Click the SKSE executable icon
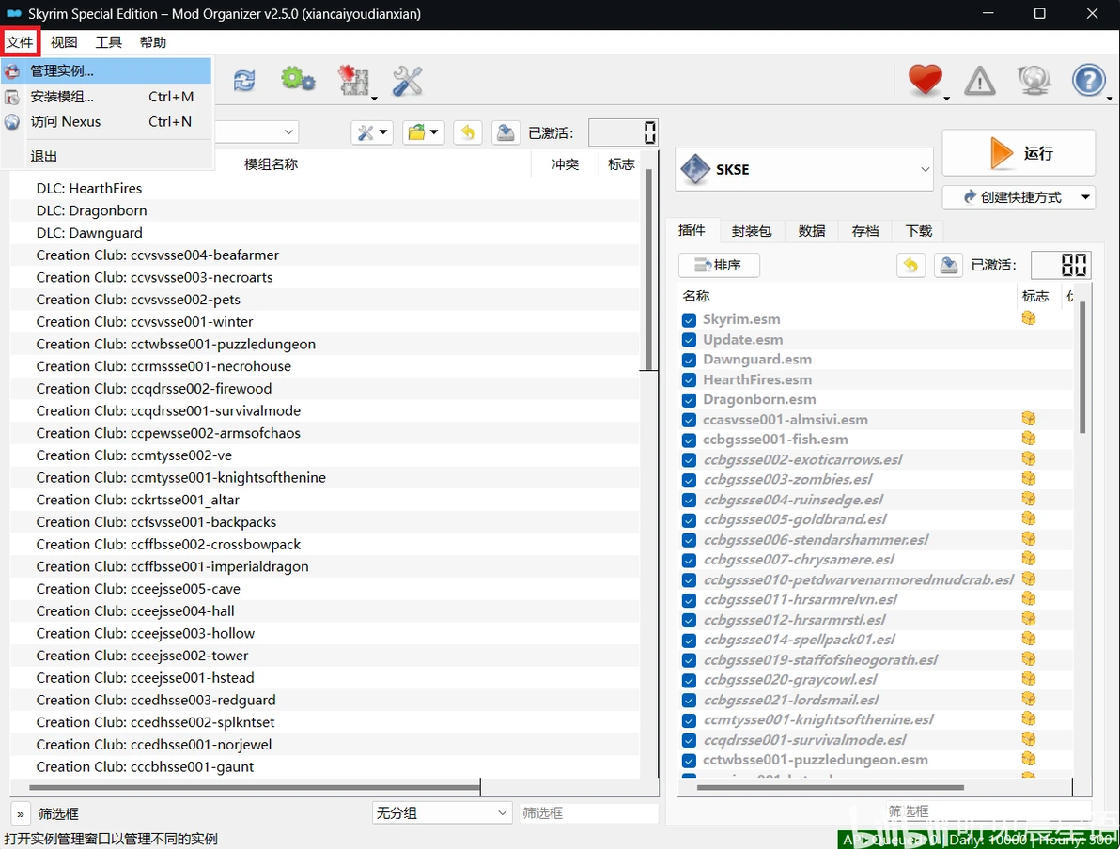 [x=695, y=169]
